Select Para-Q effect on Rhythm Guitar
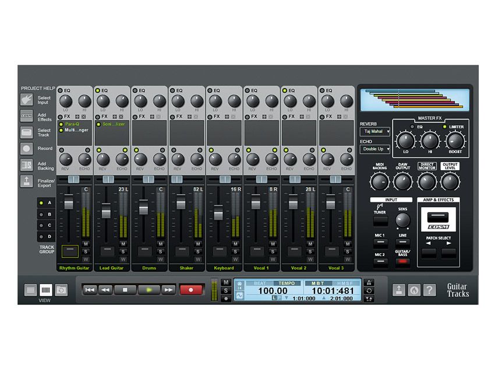This screenshot has height=372, width=495. point(72,124)
